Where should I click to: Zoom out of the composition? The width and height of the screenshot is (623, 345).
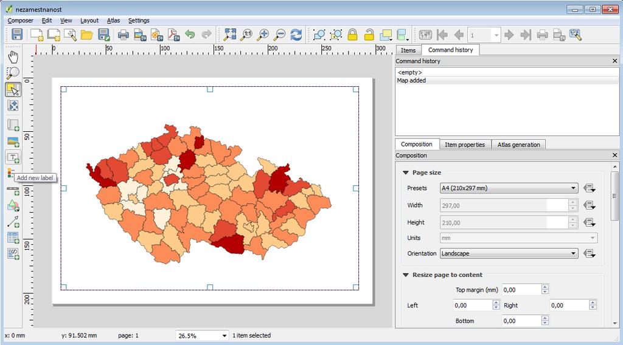click(280, 35)
